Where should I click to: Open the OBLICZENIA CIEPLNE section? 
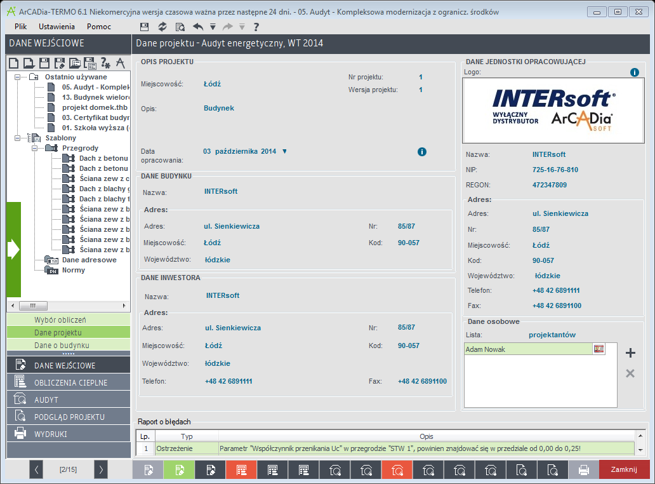pyautogui.click(x=69, y=382)
